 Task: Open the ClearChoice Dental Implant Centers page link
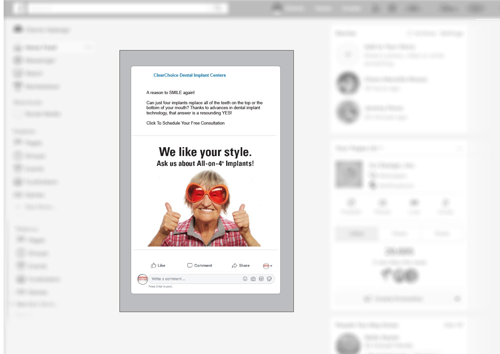(x=189, y=75)
